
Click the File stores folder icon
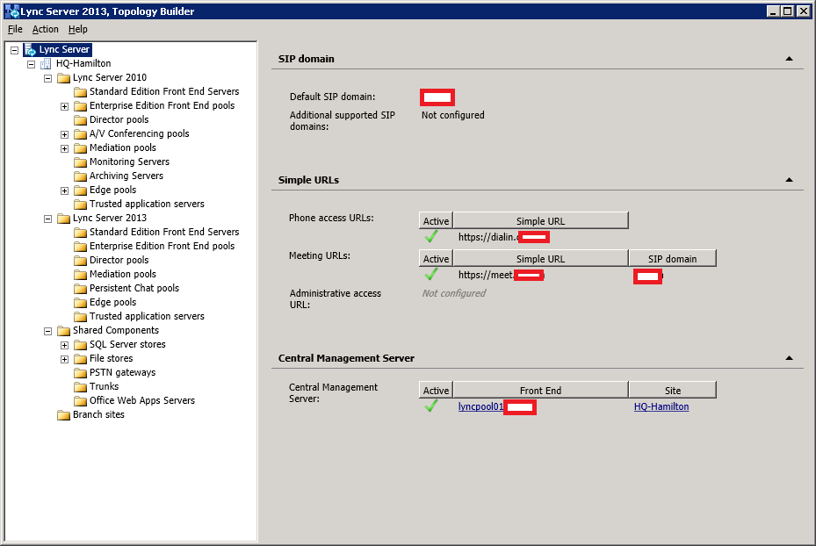tap(80, 359)
